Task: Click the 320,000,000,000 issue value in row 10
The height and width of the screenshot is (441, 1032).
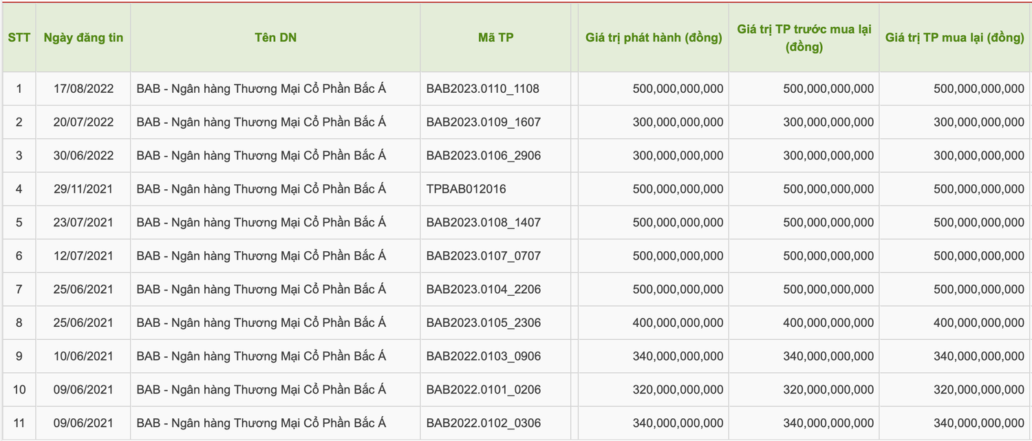Action: [678, 390]
